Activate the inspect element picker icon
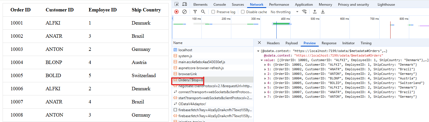 176,4
